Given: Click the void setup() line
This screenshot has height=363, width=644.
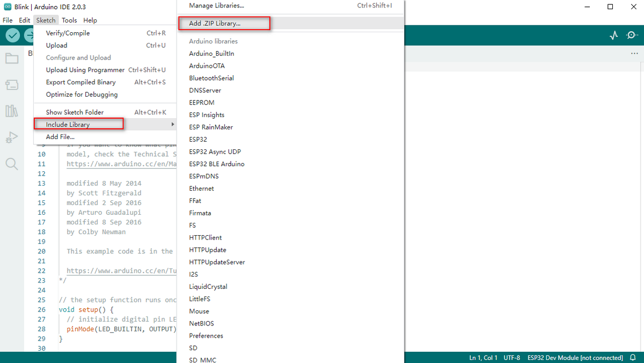Looking at the screenshot, I should tap(86, 310).
